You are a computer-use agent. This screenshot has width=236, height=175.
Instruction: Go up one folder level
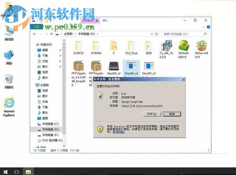pos(51,34)
